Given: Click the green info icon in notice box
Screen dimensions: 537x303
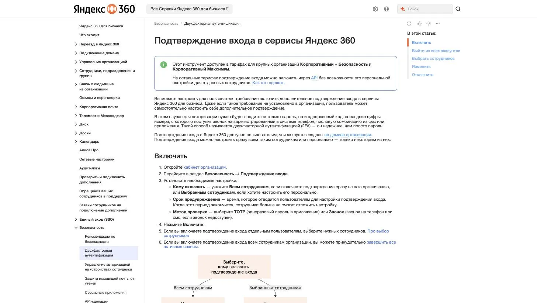Looking at the screenshot, I should point(163,65).
